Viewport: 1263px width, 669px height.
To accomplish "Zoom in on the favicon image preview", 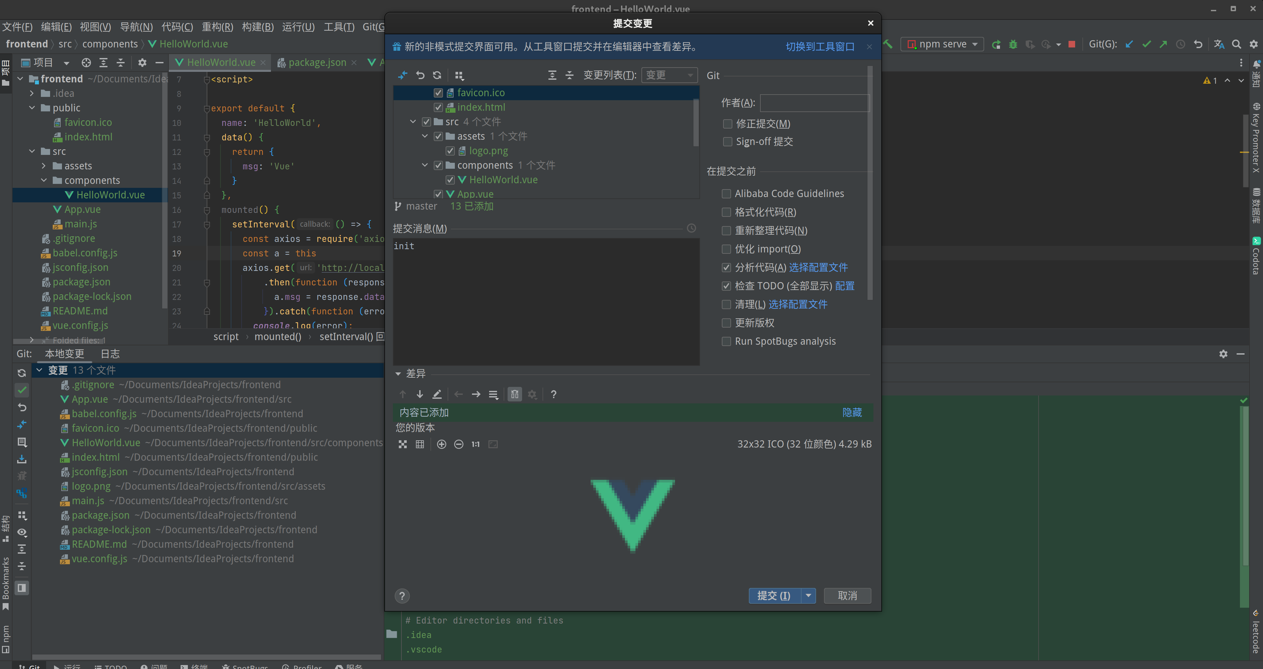I will 441,445.
